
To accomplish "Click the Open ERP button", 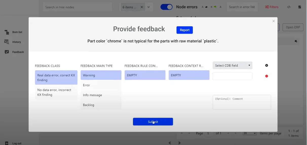I will point(293,27).
